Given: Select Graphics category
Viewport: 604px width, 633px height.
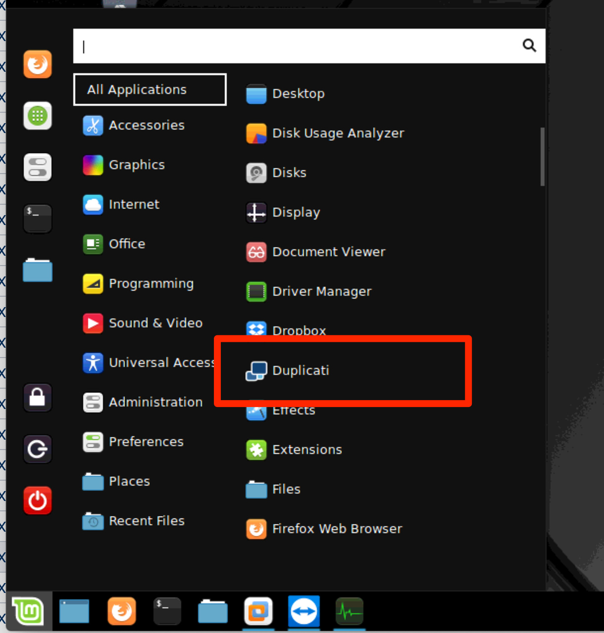Looking at the screenshot, I should pos(124,165).
